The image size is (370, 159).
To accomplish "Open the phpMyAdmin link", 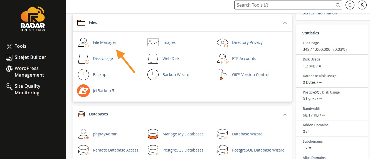I will (x=105, y=134).
